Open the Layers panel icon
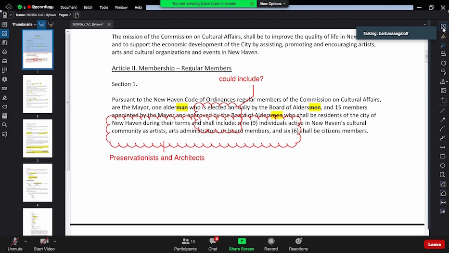Image resolution: width=449 pixels, height=253 pixels. (5, 52)
